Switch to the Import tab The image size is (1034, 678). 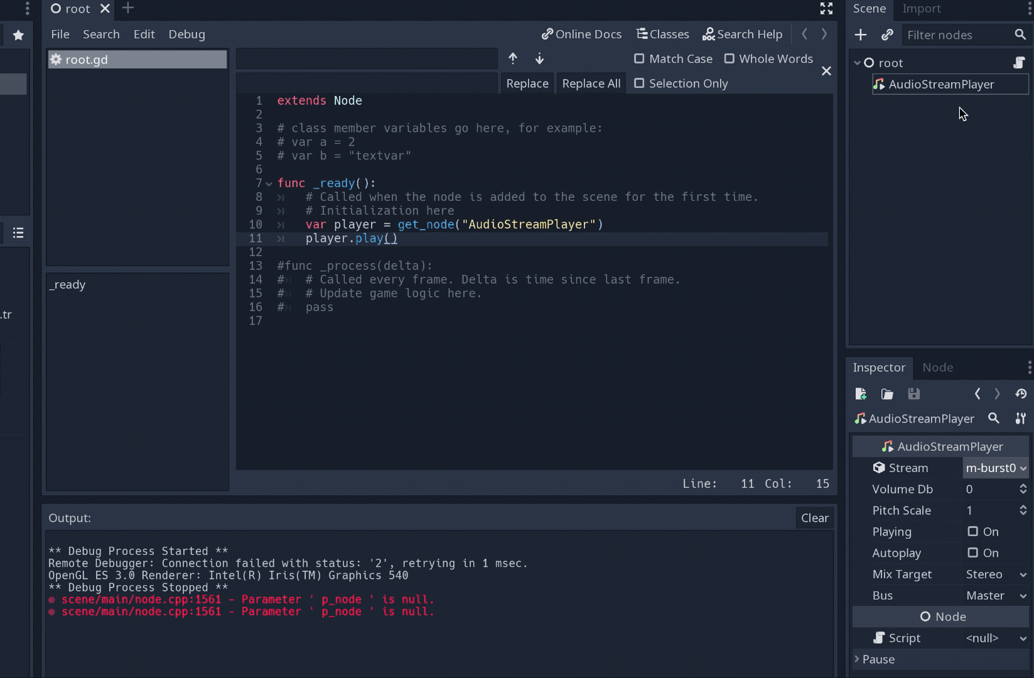(921, 9)
